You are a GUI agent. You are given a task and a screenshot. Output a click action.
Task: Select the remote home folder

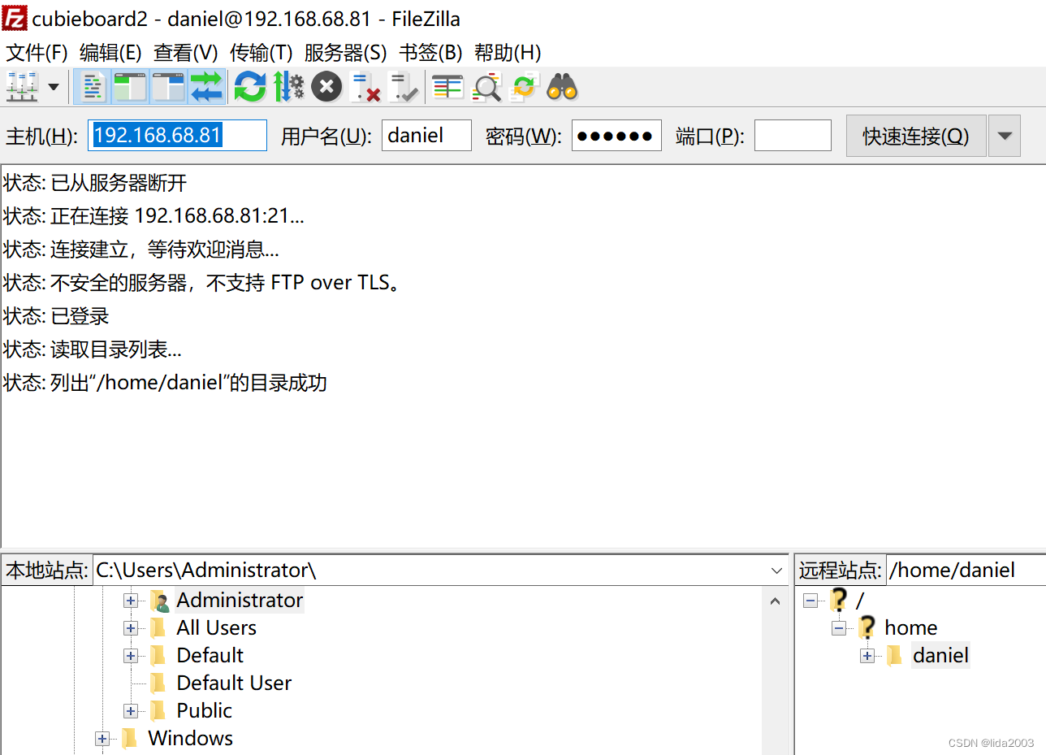910,628
